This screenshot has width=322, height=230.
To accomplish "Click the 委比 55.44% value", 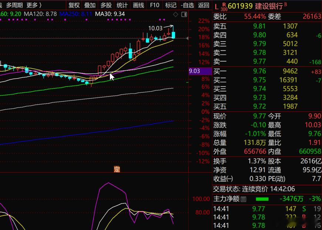I will pos(255,16).
